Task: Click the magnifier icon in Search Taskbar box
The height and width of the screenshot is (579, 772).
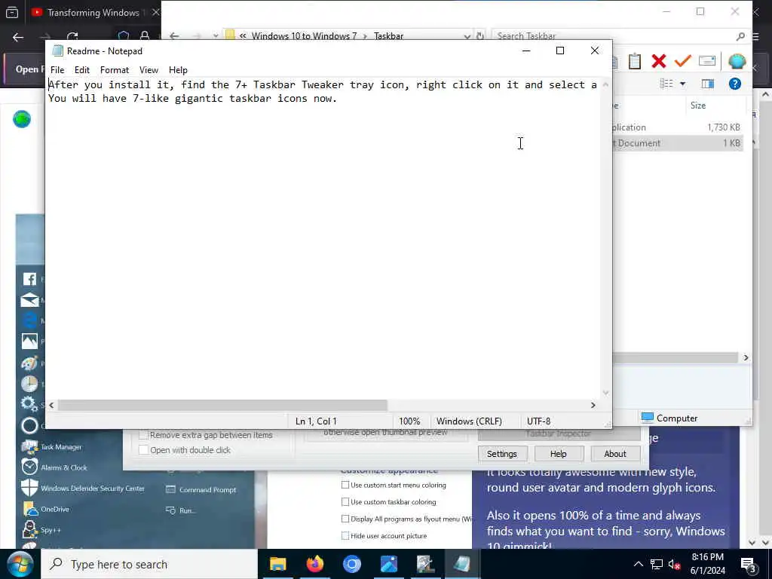Action: point(740,36)
